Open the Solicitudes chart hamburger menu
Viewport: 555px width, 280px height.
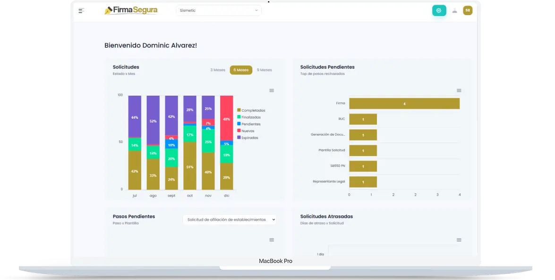[272, 91]
